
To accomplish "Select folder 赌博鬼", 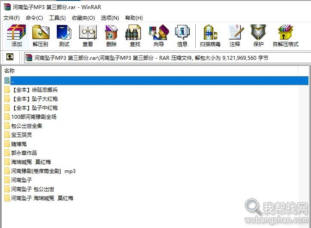I will [15, 144].
